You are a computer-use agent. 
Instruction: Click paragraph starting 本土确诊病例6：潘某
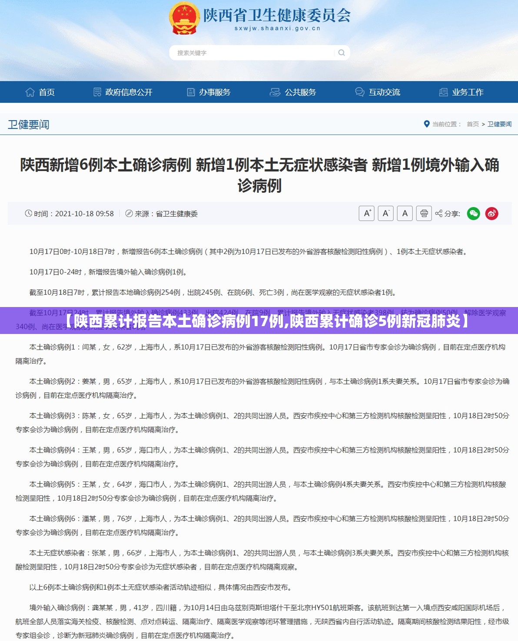pos(262,525)
